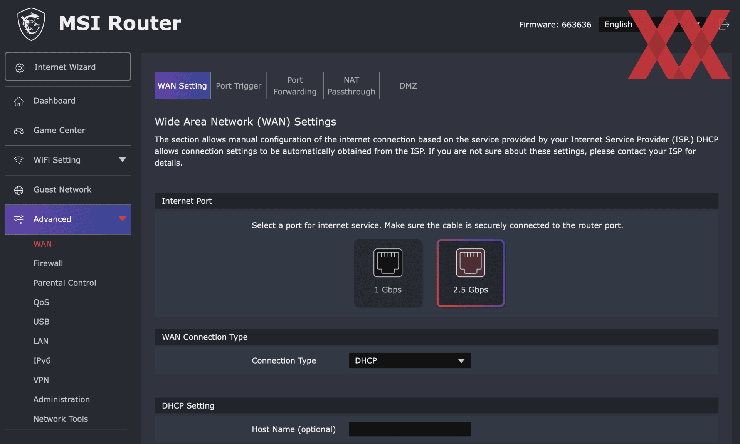Expand the Advanced menu dropdown arrow
This screenshot has width=740, height=444.
pos(123,218)
